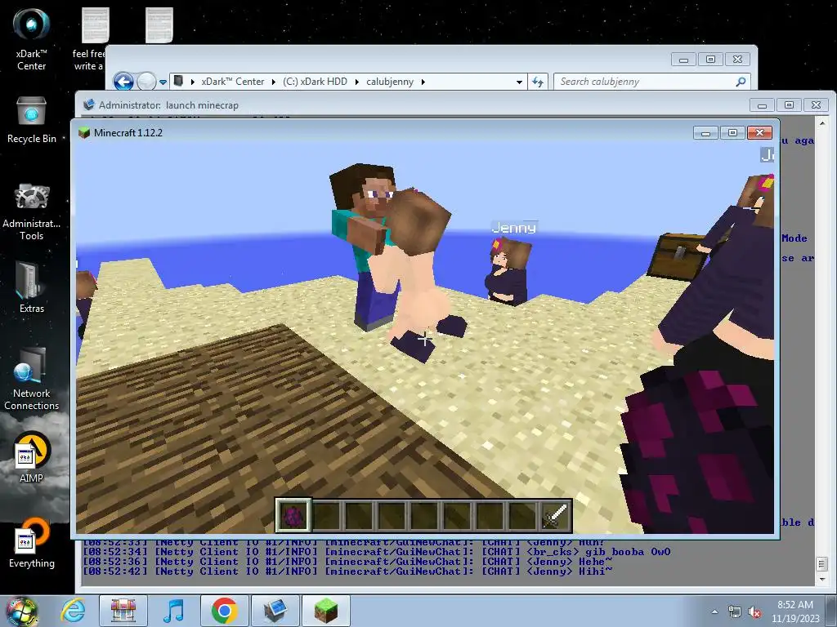The width and height of the screenshot is (837, 627).
Task: Click the xDark Center breadcrumb segment
Action: 232,82
